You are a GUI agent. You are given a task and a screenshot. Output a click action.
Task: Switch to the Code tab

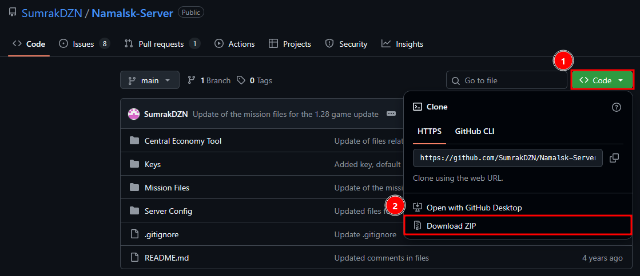coord(29,44)
